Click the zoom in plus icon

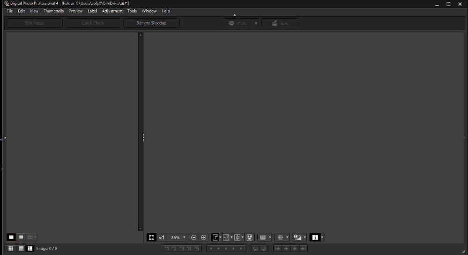click(204, 238)
